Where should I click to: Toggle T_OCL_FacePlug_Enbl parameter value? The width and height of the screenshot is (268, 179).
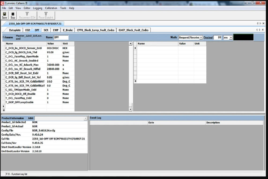(x=54, y=98)
